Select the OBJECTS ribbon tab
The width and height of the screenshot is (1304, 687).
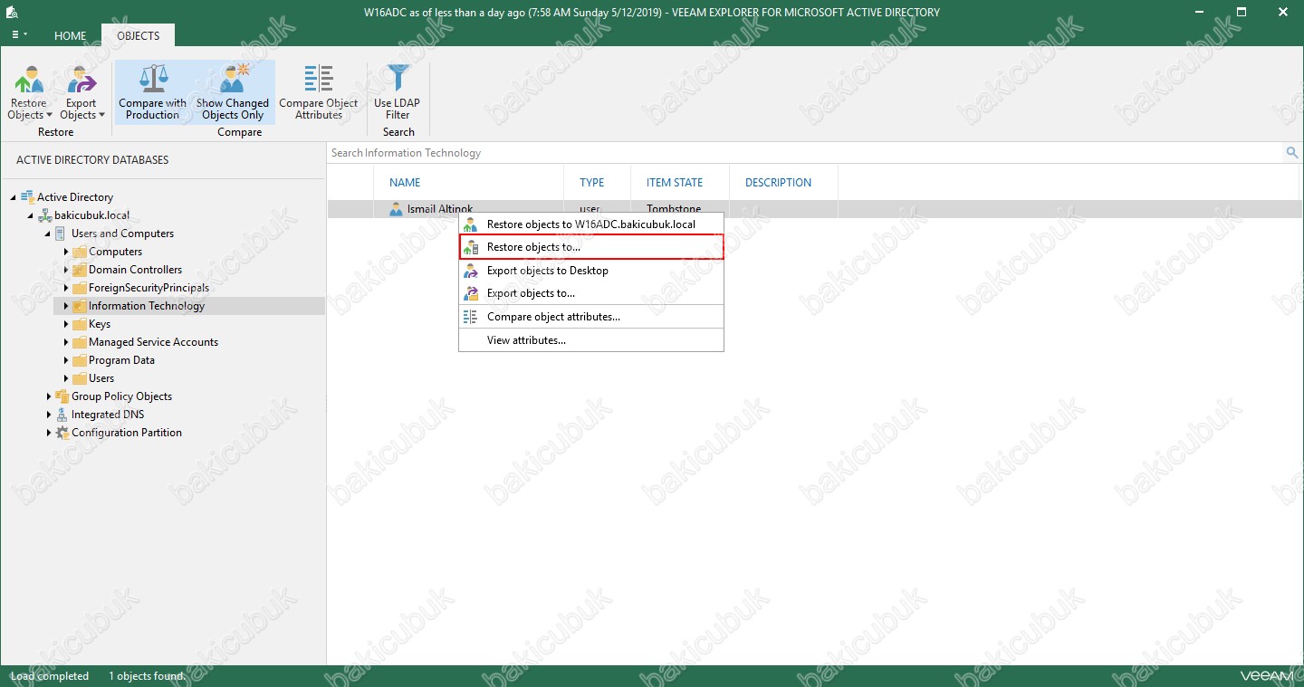click(x=139, y=36)
